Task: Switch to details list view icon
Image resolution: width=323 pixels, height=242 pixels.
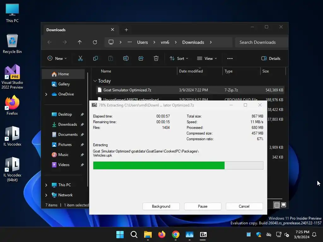Action: tap(277, 205)
